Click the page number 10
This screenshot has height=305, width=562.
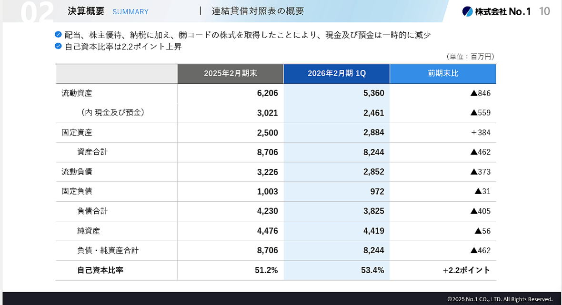544,11
